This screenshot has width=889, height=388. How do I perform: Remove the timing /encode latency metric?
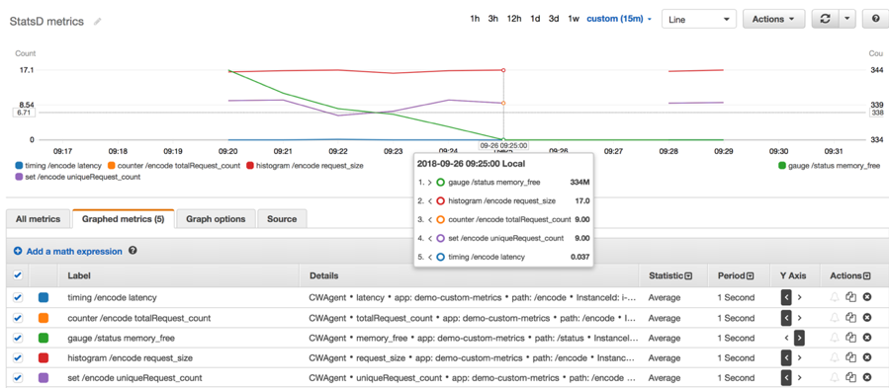[x=867, y=297]
